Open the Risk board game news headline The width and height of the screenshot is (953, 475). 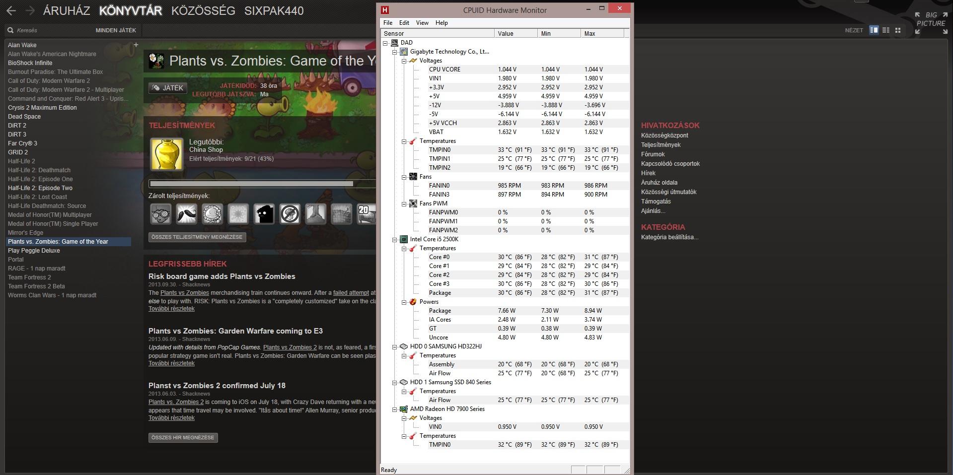pos(221,276)
